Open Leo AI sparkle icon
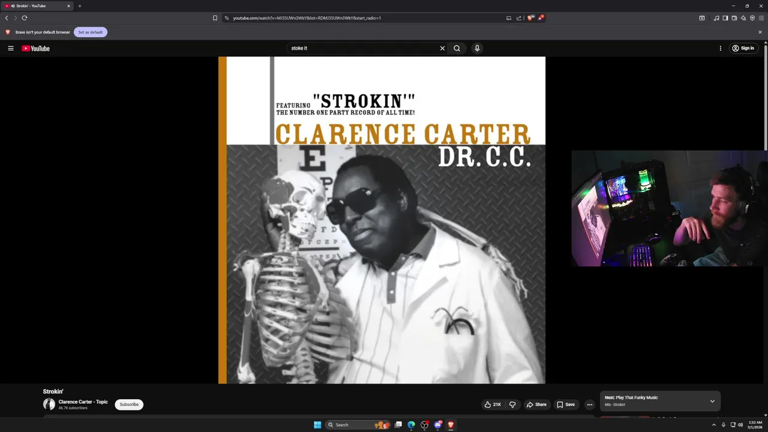 pyautogui.click(x=743, y=18)
